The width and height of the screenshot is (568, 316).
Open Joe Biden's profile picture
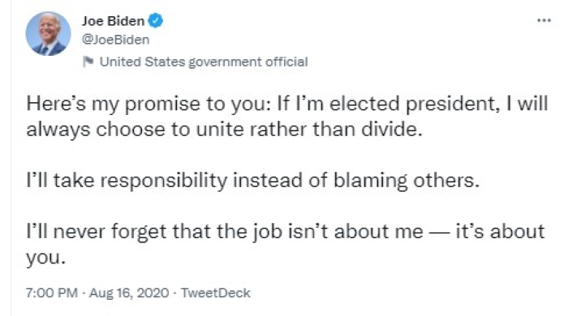48,33
